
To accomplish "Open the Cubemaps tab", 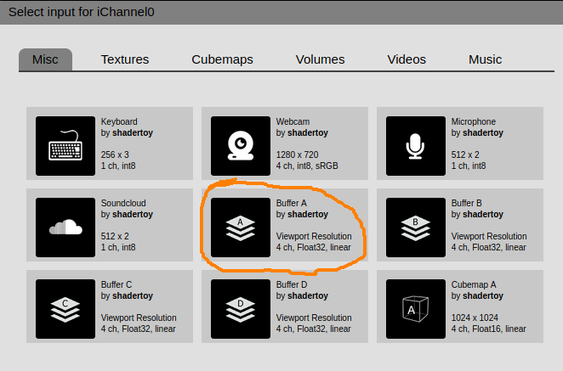I will (222, 59).
